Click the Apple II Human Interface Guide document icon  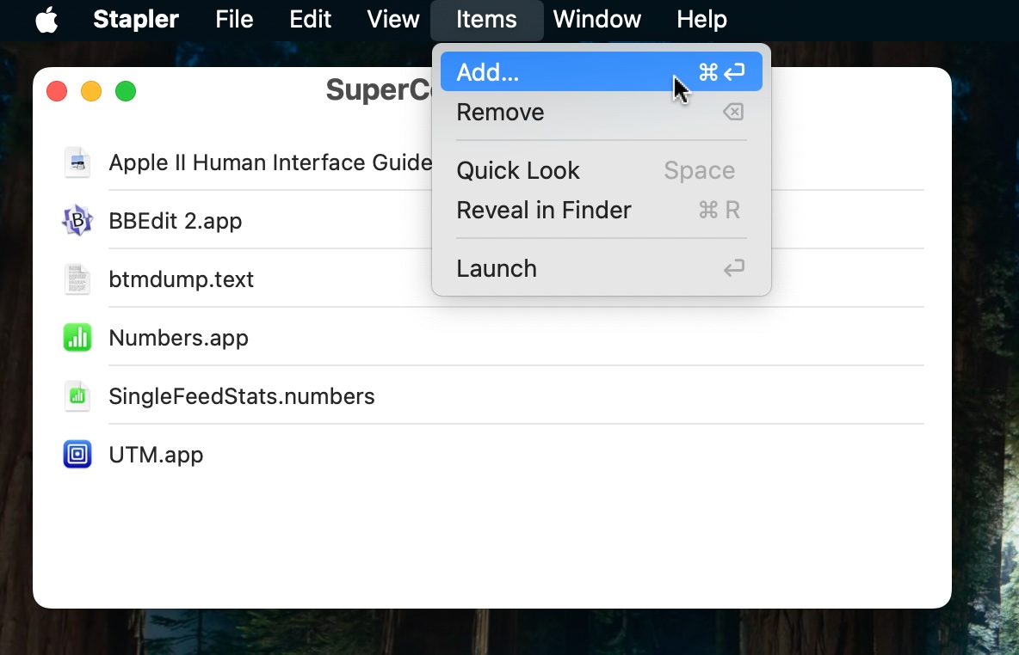click(x=77, y=162)
